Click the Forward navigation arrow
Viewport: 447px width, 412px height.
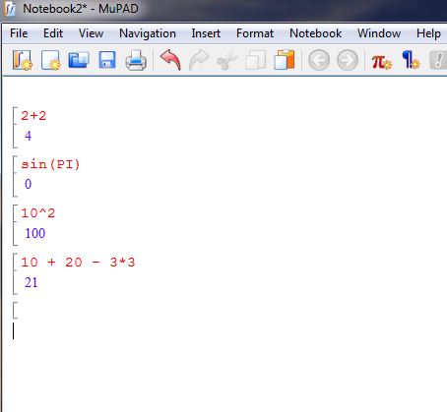(348, 60)
